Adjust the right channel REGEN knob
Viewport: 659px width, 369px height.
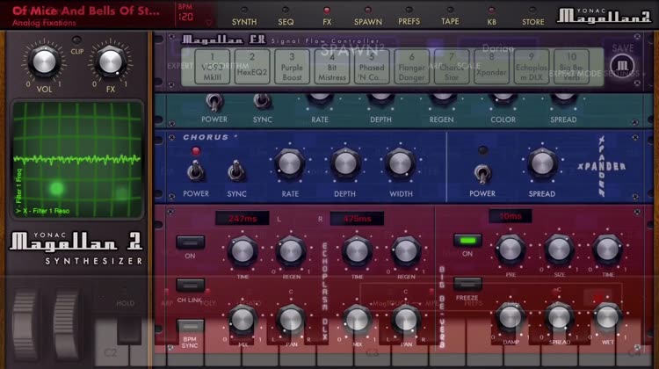(x=406, y=252)
